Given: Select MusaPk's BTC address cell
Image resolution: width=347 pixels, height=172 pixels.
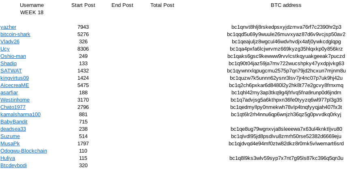Looking at the screenshot, I should click(286, 144).
